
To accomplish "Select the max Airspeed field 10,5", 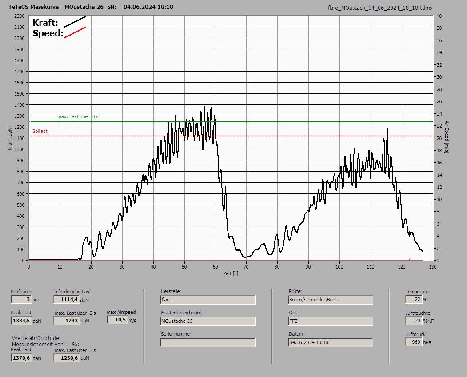I will pos(117,320).
